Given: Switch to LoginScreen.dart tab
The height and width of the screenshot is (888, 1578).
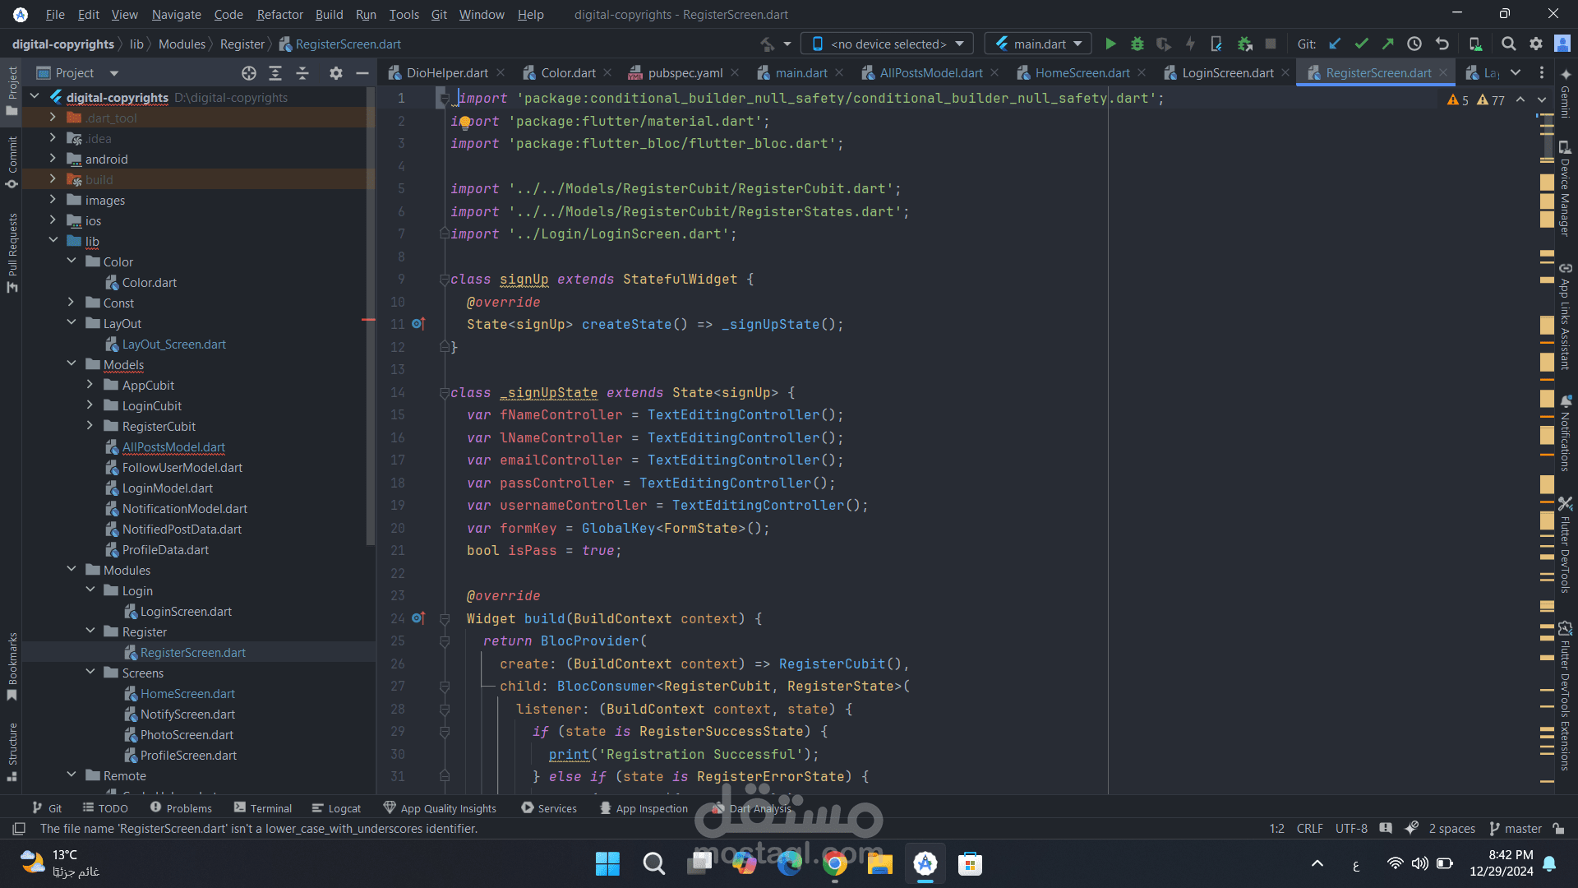Looking at the screenshot, I should click(x=1227, y=73).
